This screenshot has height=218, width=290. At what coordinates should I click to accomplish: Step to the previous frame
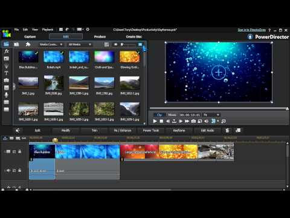pos(168,121)
